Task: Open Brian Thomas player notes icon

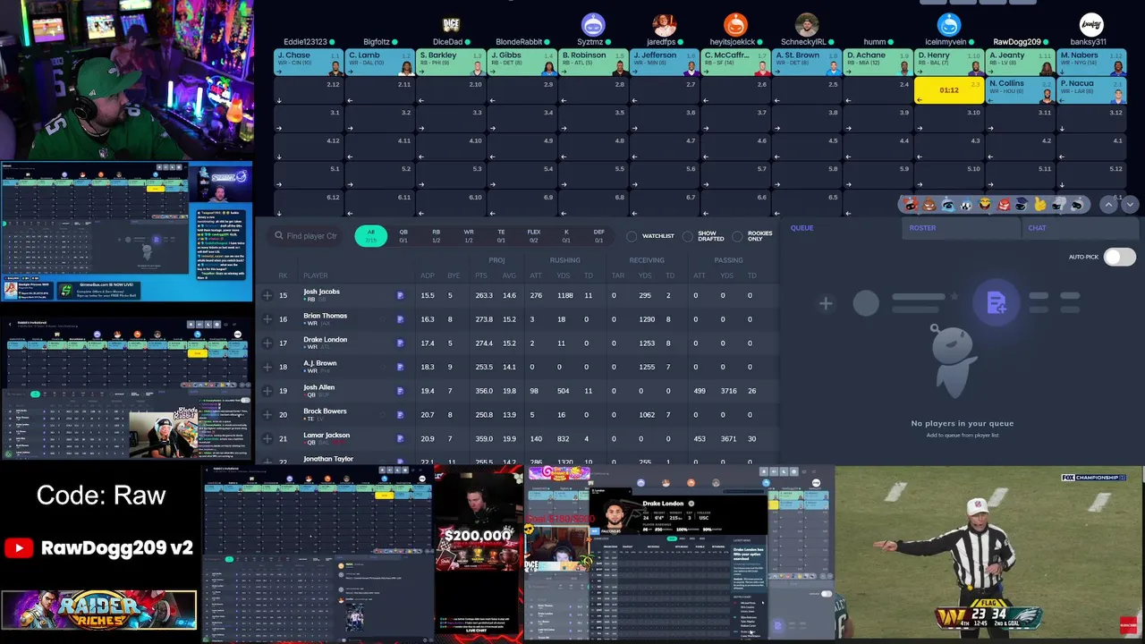Action: 401,319
